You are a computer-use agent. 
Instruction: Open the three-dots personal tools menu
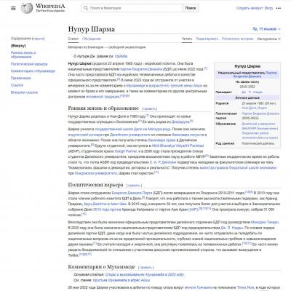tap(279, 8)
